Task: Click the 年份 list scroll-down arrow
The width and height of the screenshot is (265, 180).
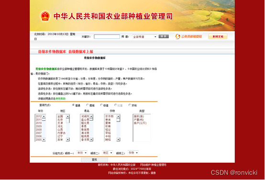Action: [44, 140]
